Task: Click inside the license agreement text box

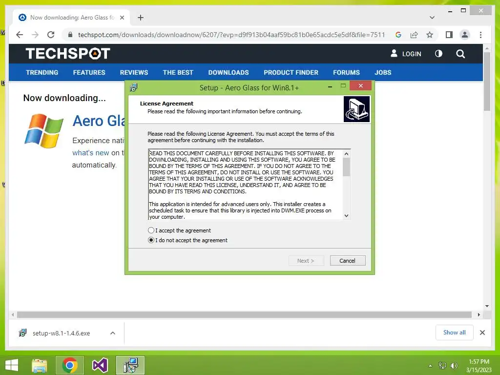Action: pos(246,185)
